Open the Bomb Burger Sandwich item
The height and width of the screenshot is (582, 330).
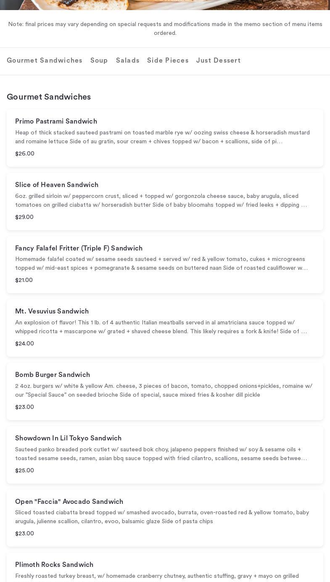pos(53,375)
